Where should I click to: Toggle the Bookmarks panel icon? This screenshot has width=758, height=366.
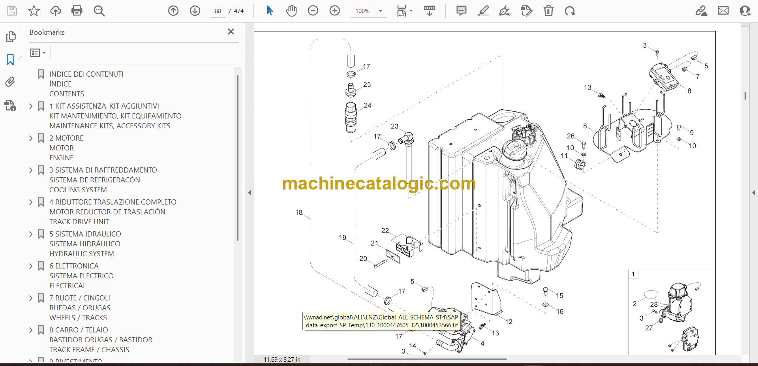10,60
